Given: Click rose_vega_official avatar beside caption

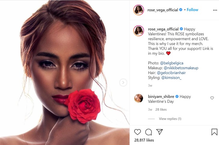Looking at the screenshot, I should [139, 31].
